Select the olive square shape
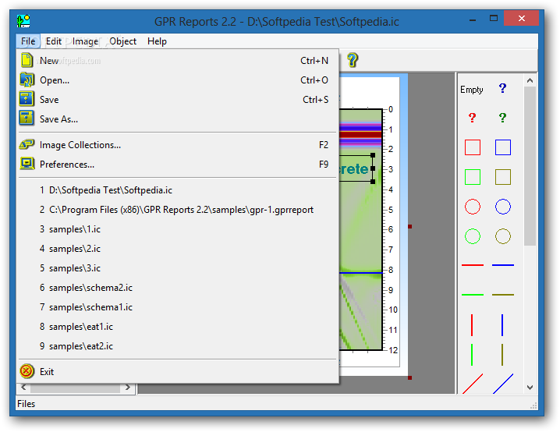 pos(502,177)
